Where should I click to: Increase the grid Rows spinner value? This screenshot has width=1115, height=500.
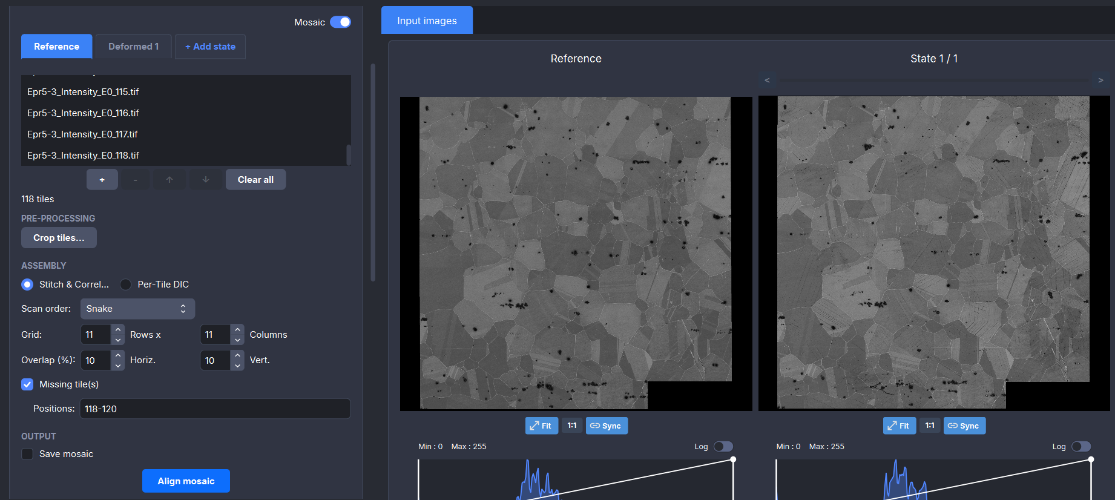(118, 329)
